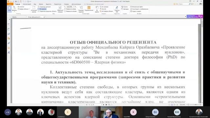Open PDF Sign (Подпись PDF) tool
This screenshot has width=210, height=118.
(117, 9)
